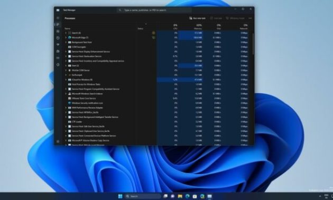Expand the Microsoft Edge (7) process group

(66, 38)
